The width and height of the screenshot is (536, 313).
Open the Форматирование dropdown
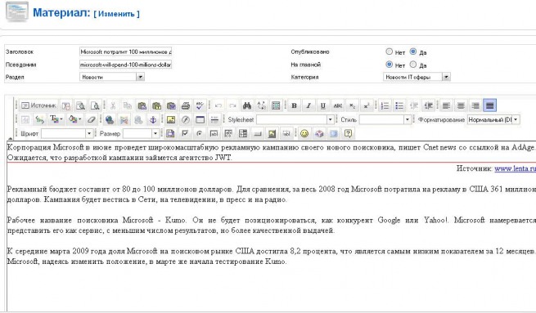tap(493, 119)
